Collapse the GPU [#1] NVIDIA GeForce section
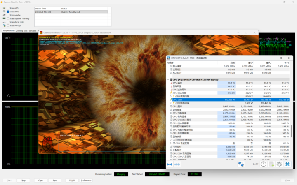Viewport: 297px width, 185px height. coord(168,80)
